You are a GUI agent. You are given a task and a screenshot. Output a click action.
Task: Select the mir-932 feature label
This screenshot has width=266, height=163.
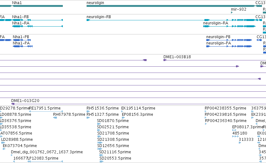click(238, 9)
